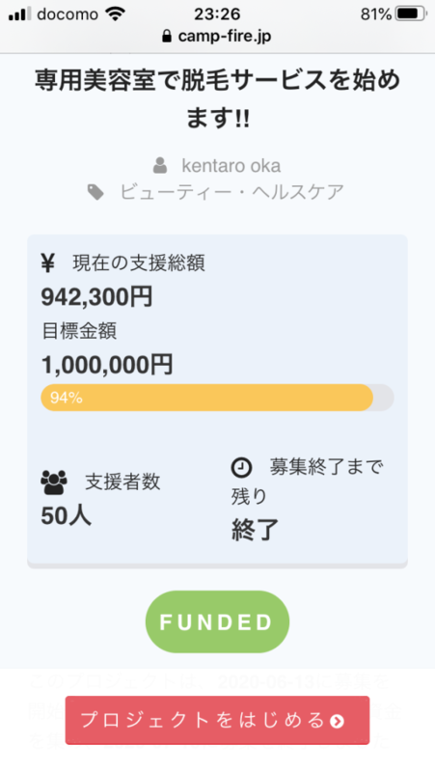Click the 942,300円 total amount
The image size is (435, 772).
[x=97, y=297]
